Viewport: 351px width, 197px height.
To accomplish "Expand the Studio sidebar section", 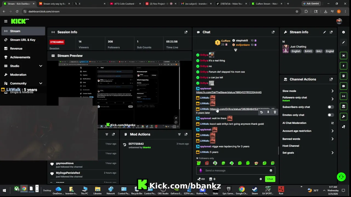I will 41,66.
